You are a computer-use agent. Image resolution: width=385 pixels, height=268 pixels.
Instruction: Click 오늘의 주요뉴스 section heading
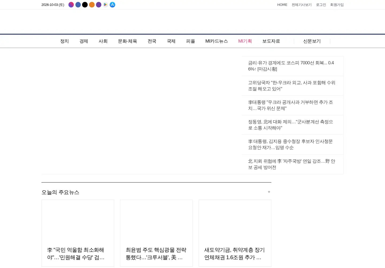60,192
